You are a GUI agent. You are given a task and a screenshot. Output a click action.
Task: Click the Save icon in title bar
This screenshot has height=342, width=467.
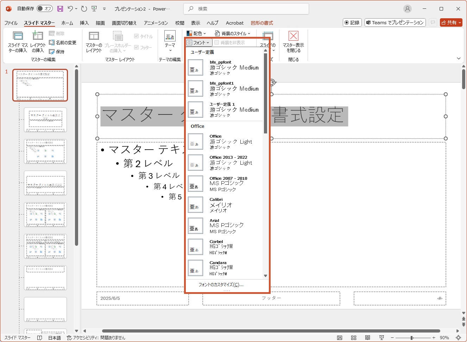point(60,9)
